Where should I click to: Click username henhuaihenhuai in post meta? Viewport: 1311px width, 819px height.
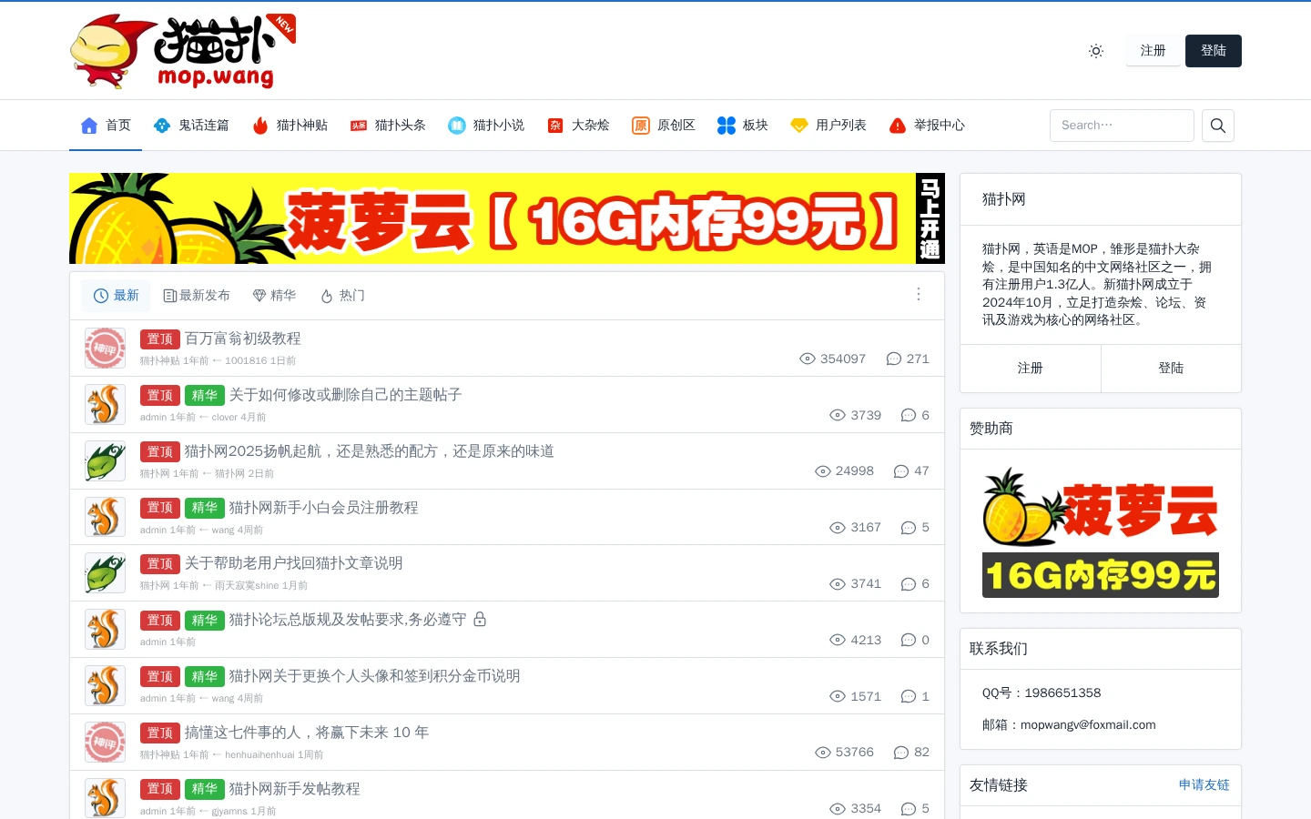point(259,754)
